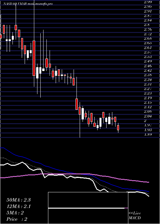The width and height of the screenshot is (160, 224).
Task: Select the 2.61 price label
Action: point(148,48)
